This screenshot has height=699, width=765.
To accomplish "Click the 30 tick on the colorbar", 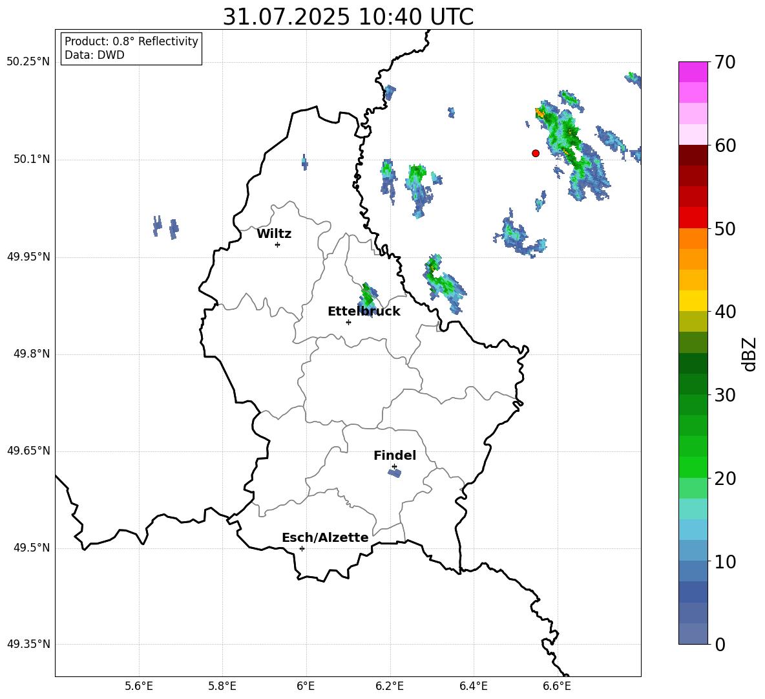I will (725, 395).
